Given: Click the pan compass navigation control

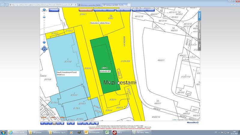Looking at the screenshot, I should pos(44,48).
